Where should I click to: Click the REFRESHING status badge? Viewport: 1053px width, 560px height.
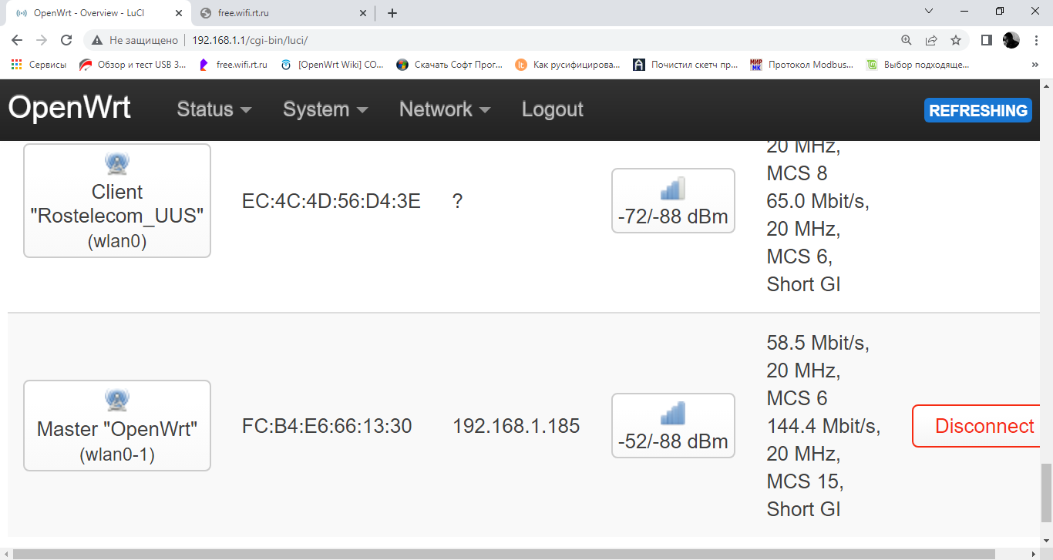coord(977,110)
